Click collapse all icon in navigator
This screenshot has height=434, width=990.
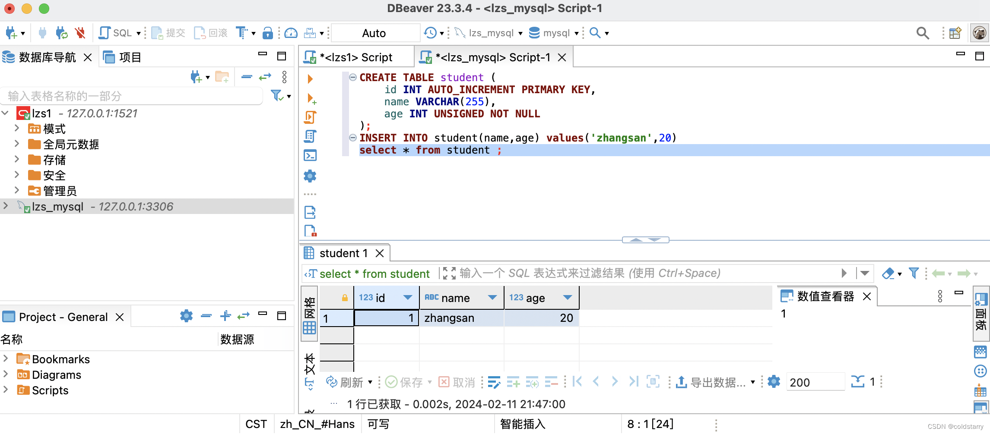pos(247,77)
